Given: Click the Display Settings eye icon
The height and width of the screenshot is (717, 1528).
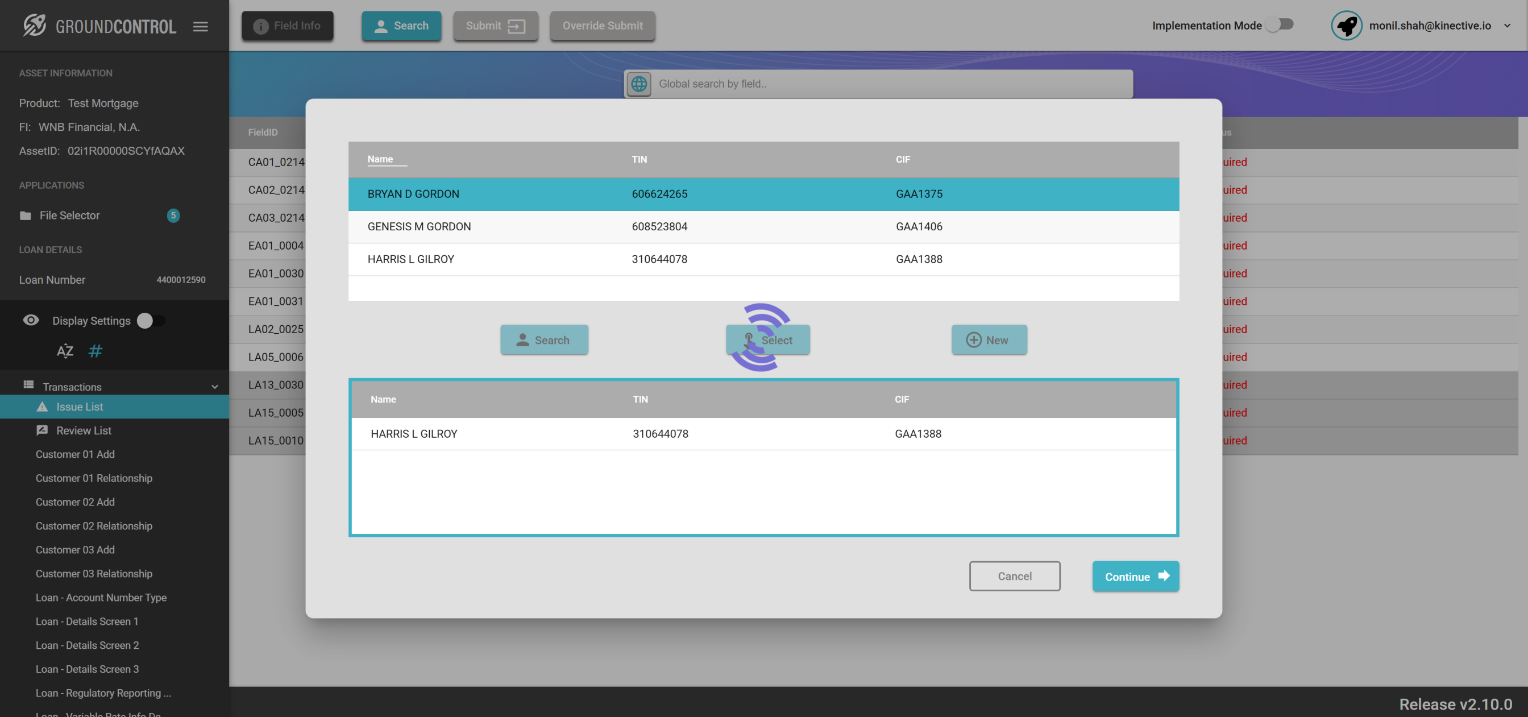Looking at the screenshot, I should (31, 321).
